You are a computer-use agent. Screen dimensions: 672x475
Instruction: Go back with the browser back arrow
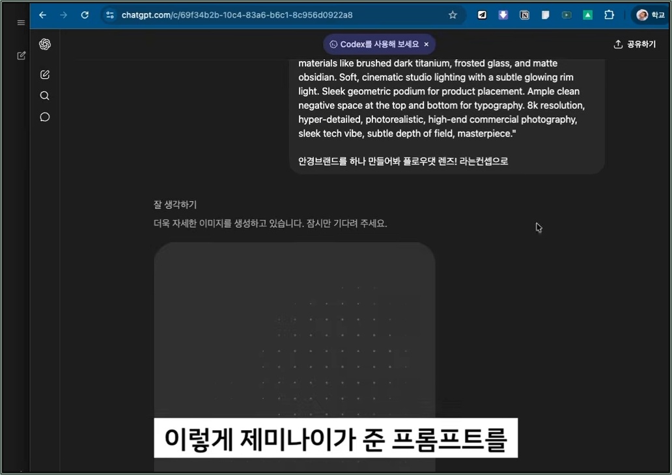tap(42, 15)
